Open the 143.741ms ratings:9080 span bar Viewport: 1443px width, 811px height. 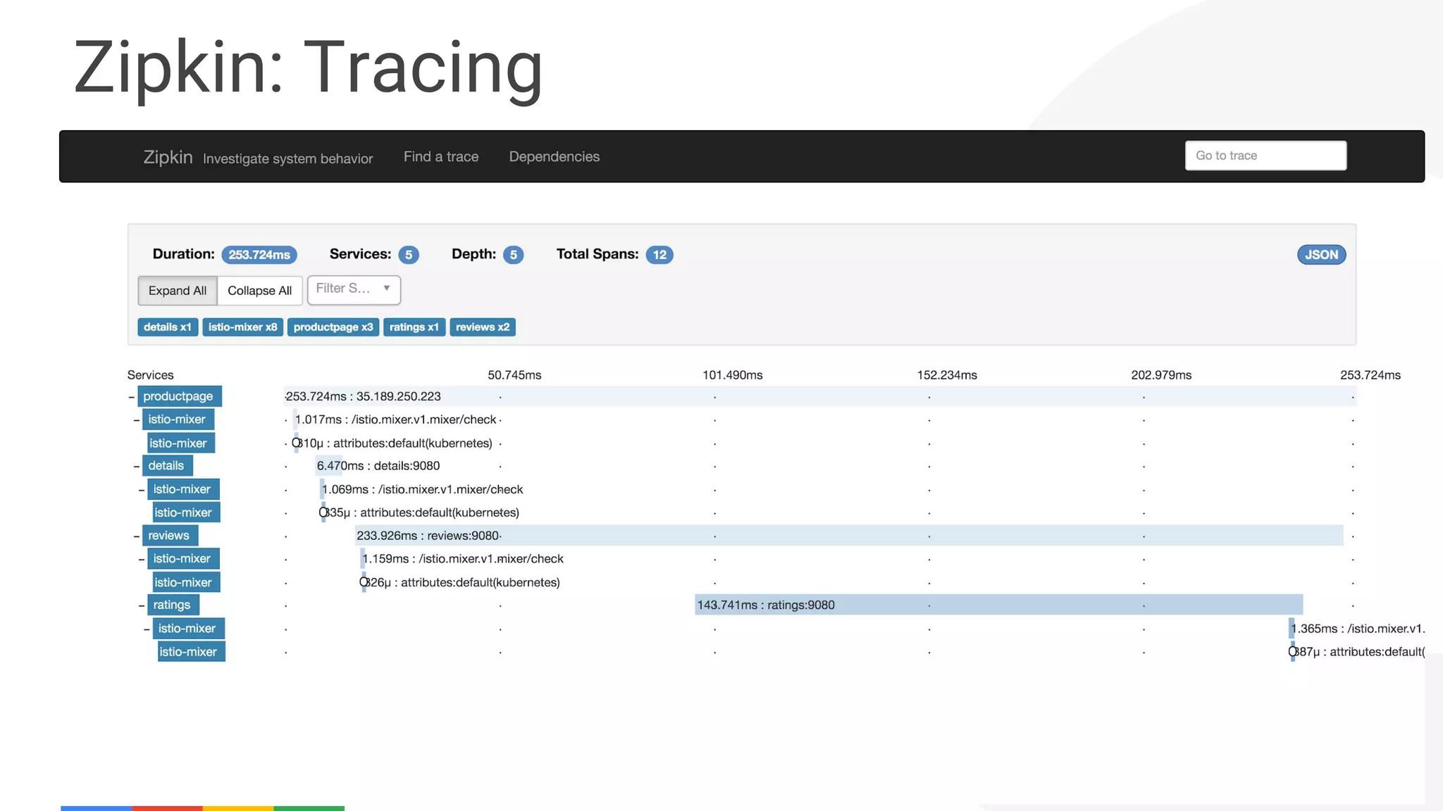point(998,605)
